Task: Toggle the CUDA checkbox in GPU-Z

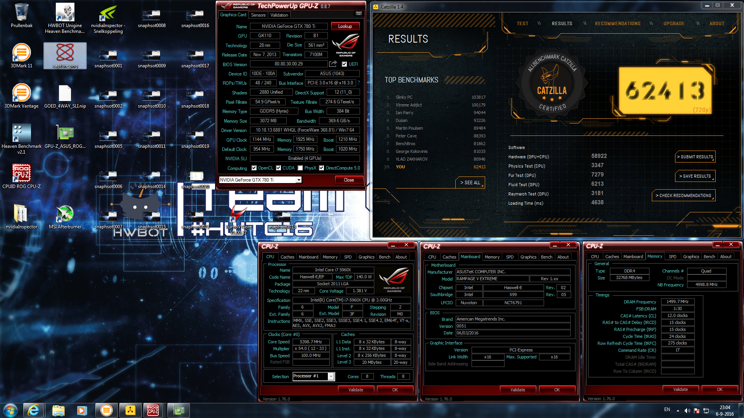Action: (x=278, y=168)
